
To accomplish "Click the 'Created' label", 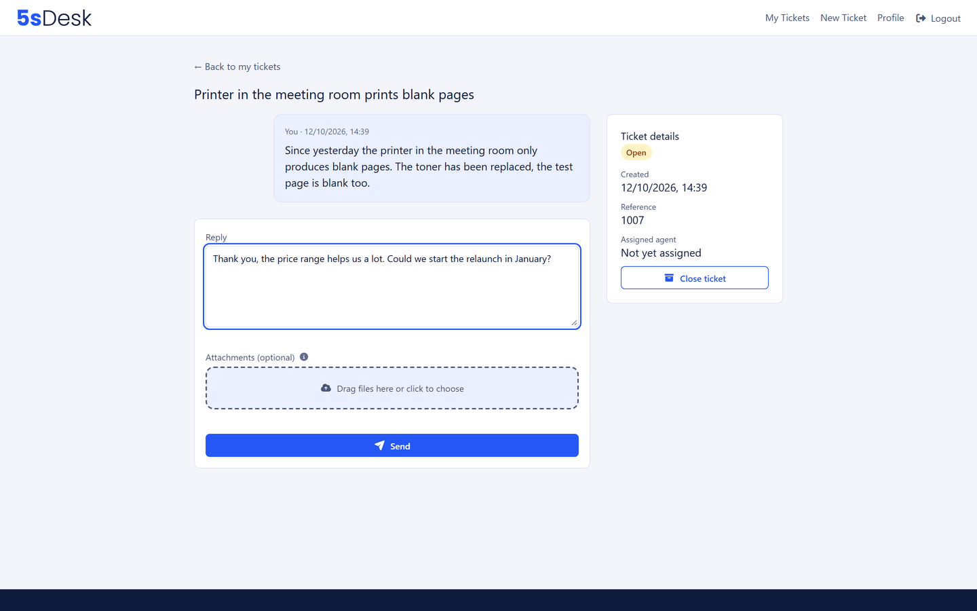I will tap(634, 174).
